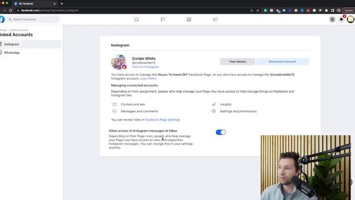Open the purple browser extension icon
The width and height of the screenshot is (355, 200).
click(x=290, y=11)
